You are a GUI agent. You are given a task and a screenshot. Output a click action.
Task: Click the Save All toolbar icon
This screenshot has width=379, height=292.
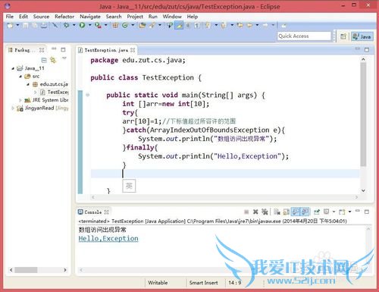point(34,25)
